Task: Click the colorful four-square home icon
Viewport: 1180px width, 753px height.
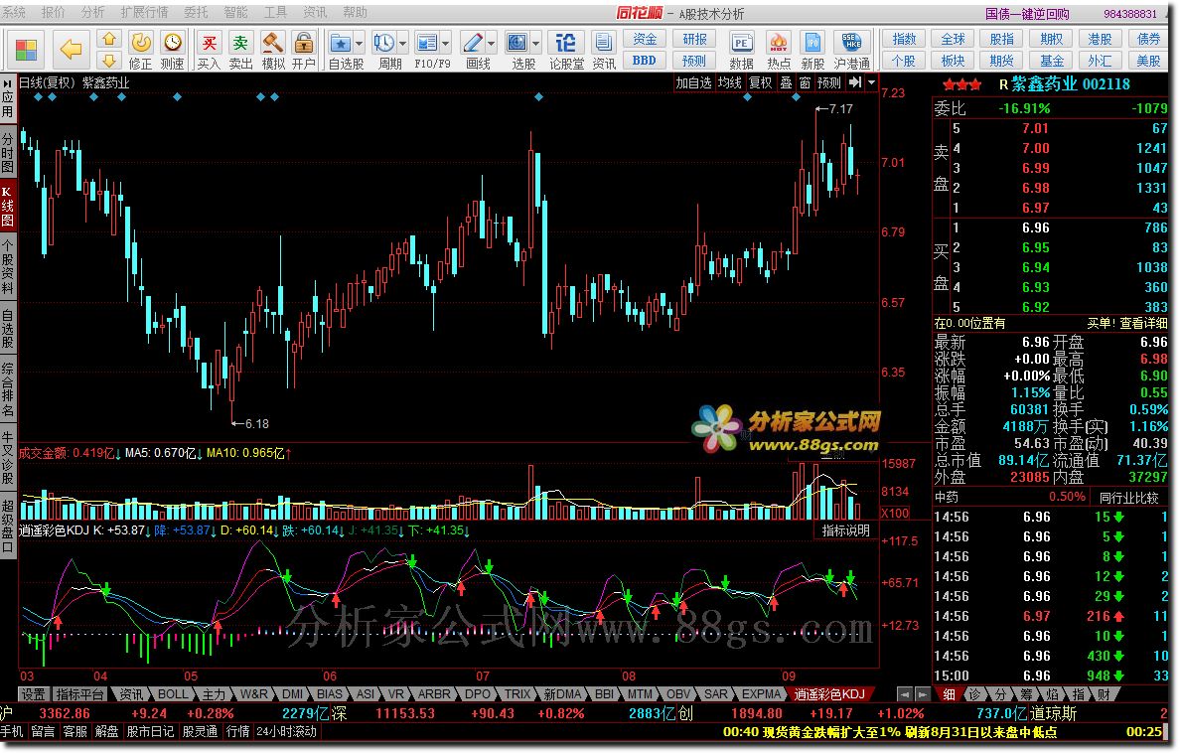Action: pos(27,50)
